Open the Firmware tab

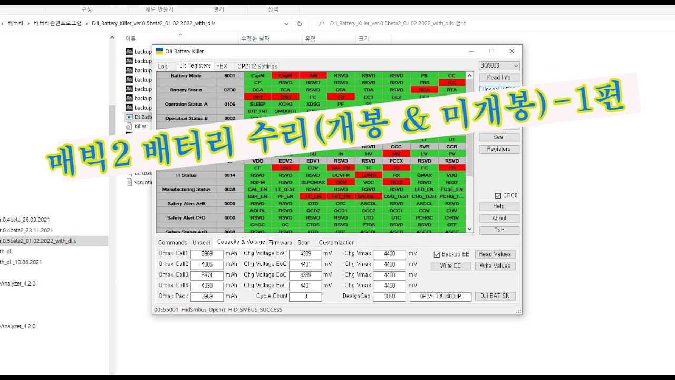click(280, 243)
